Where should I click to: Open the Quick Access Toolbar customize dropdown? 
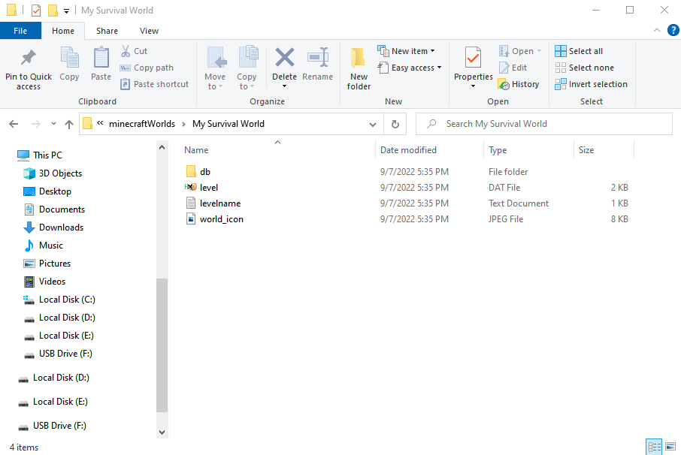click(x=66, y=11)
